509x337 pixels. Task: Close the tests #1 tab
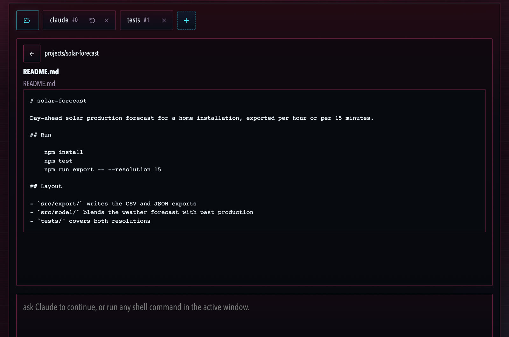pos(164,20)
